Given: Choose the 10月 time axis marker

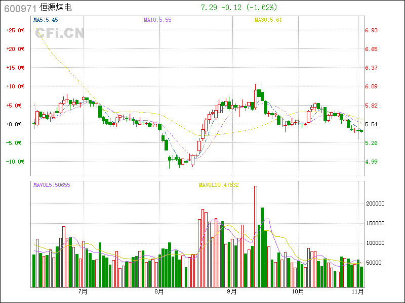Looking at the screenshot, I should tap(298, 291).
